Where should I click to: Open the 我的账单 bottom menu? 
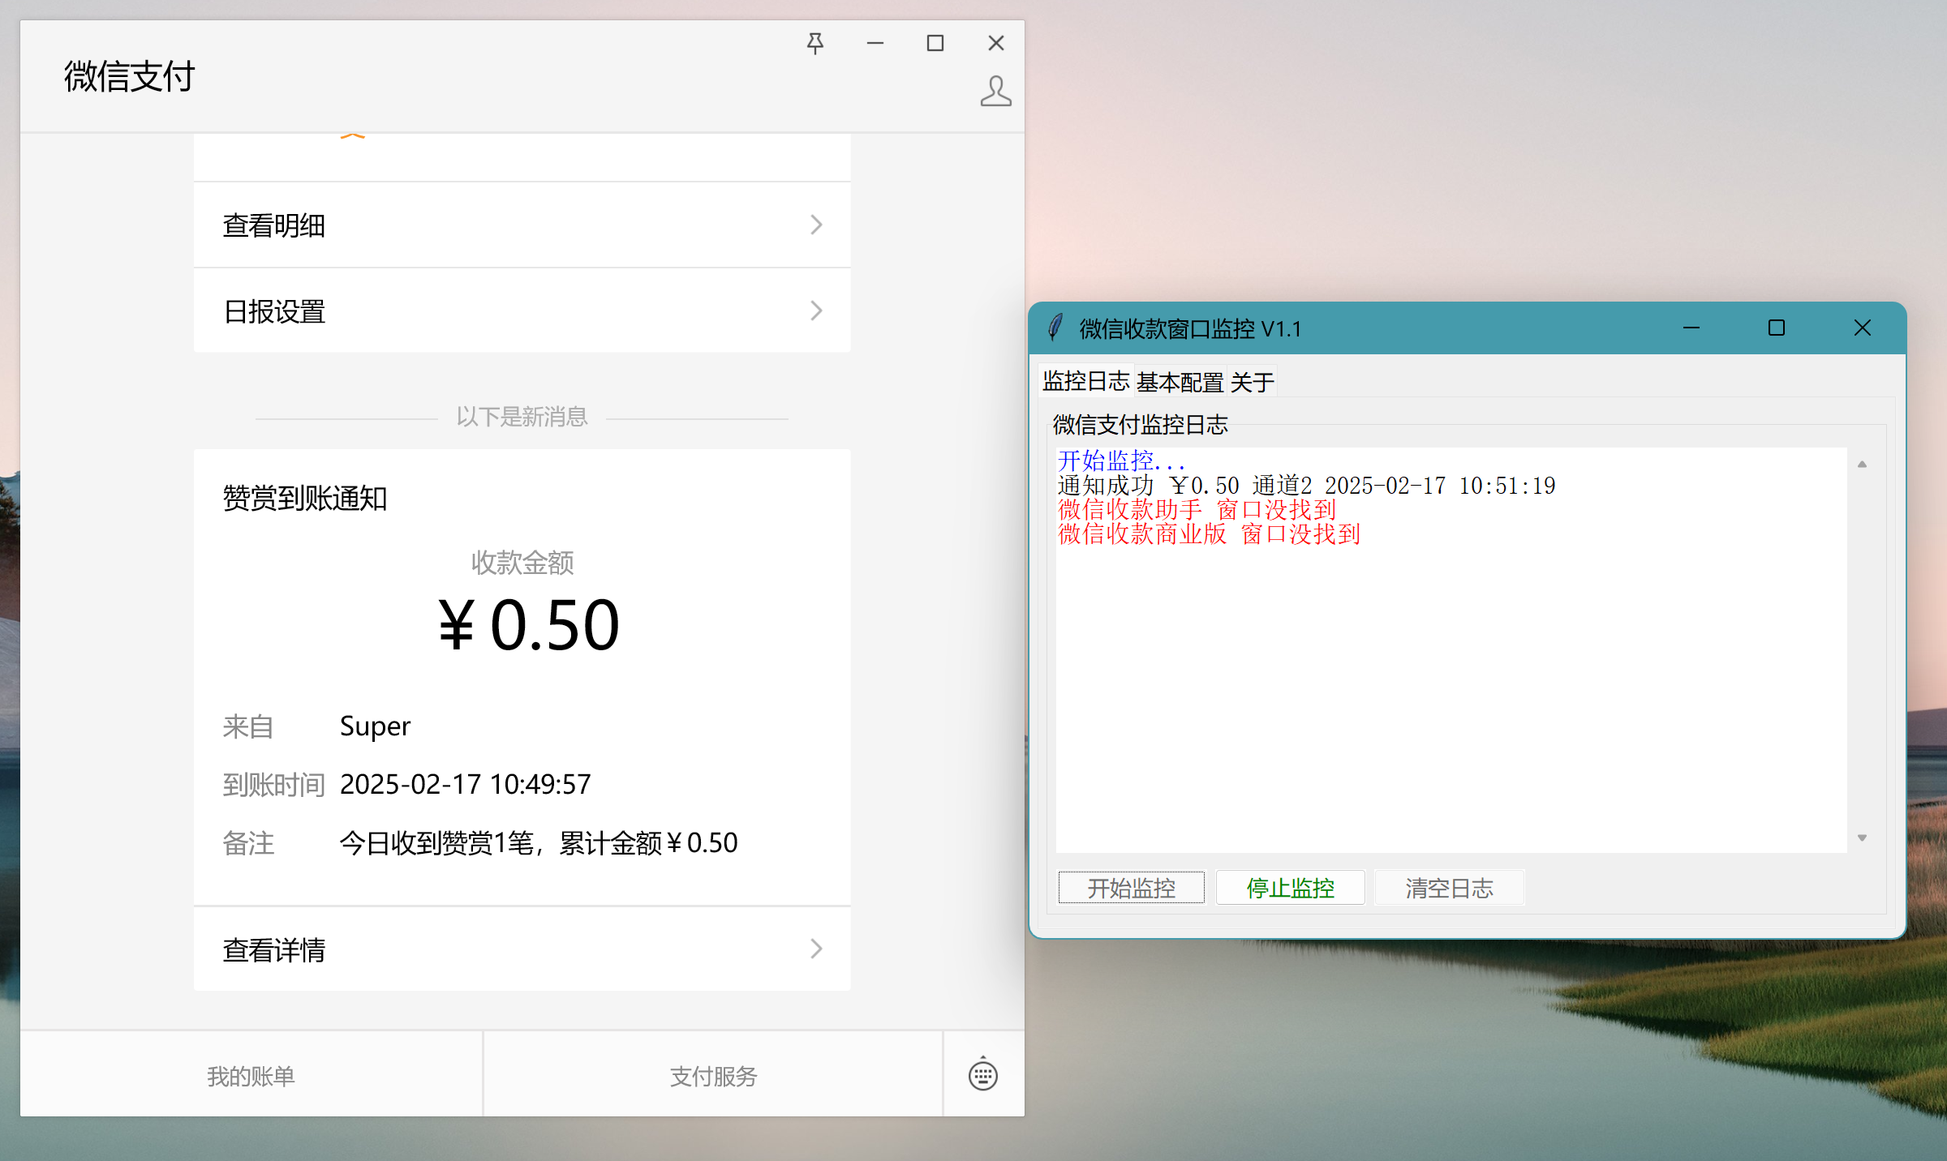[251, 1076]
